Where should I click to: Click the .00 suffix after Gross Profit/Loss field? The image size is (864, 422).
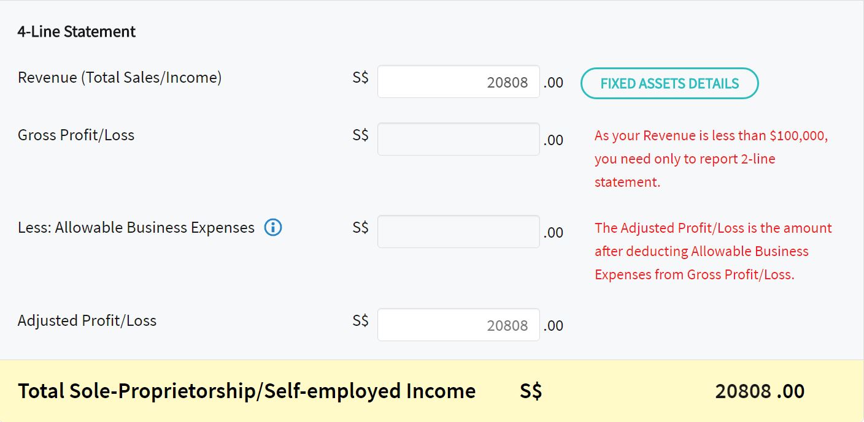[x=553, y=140]
